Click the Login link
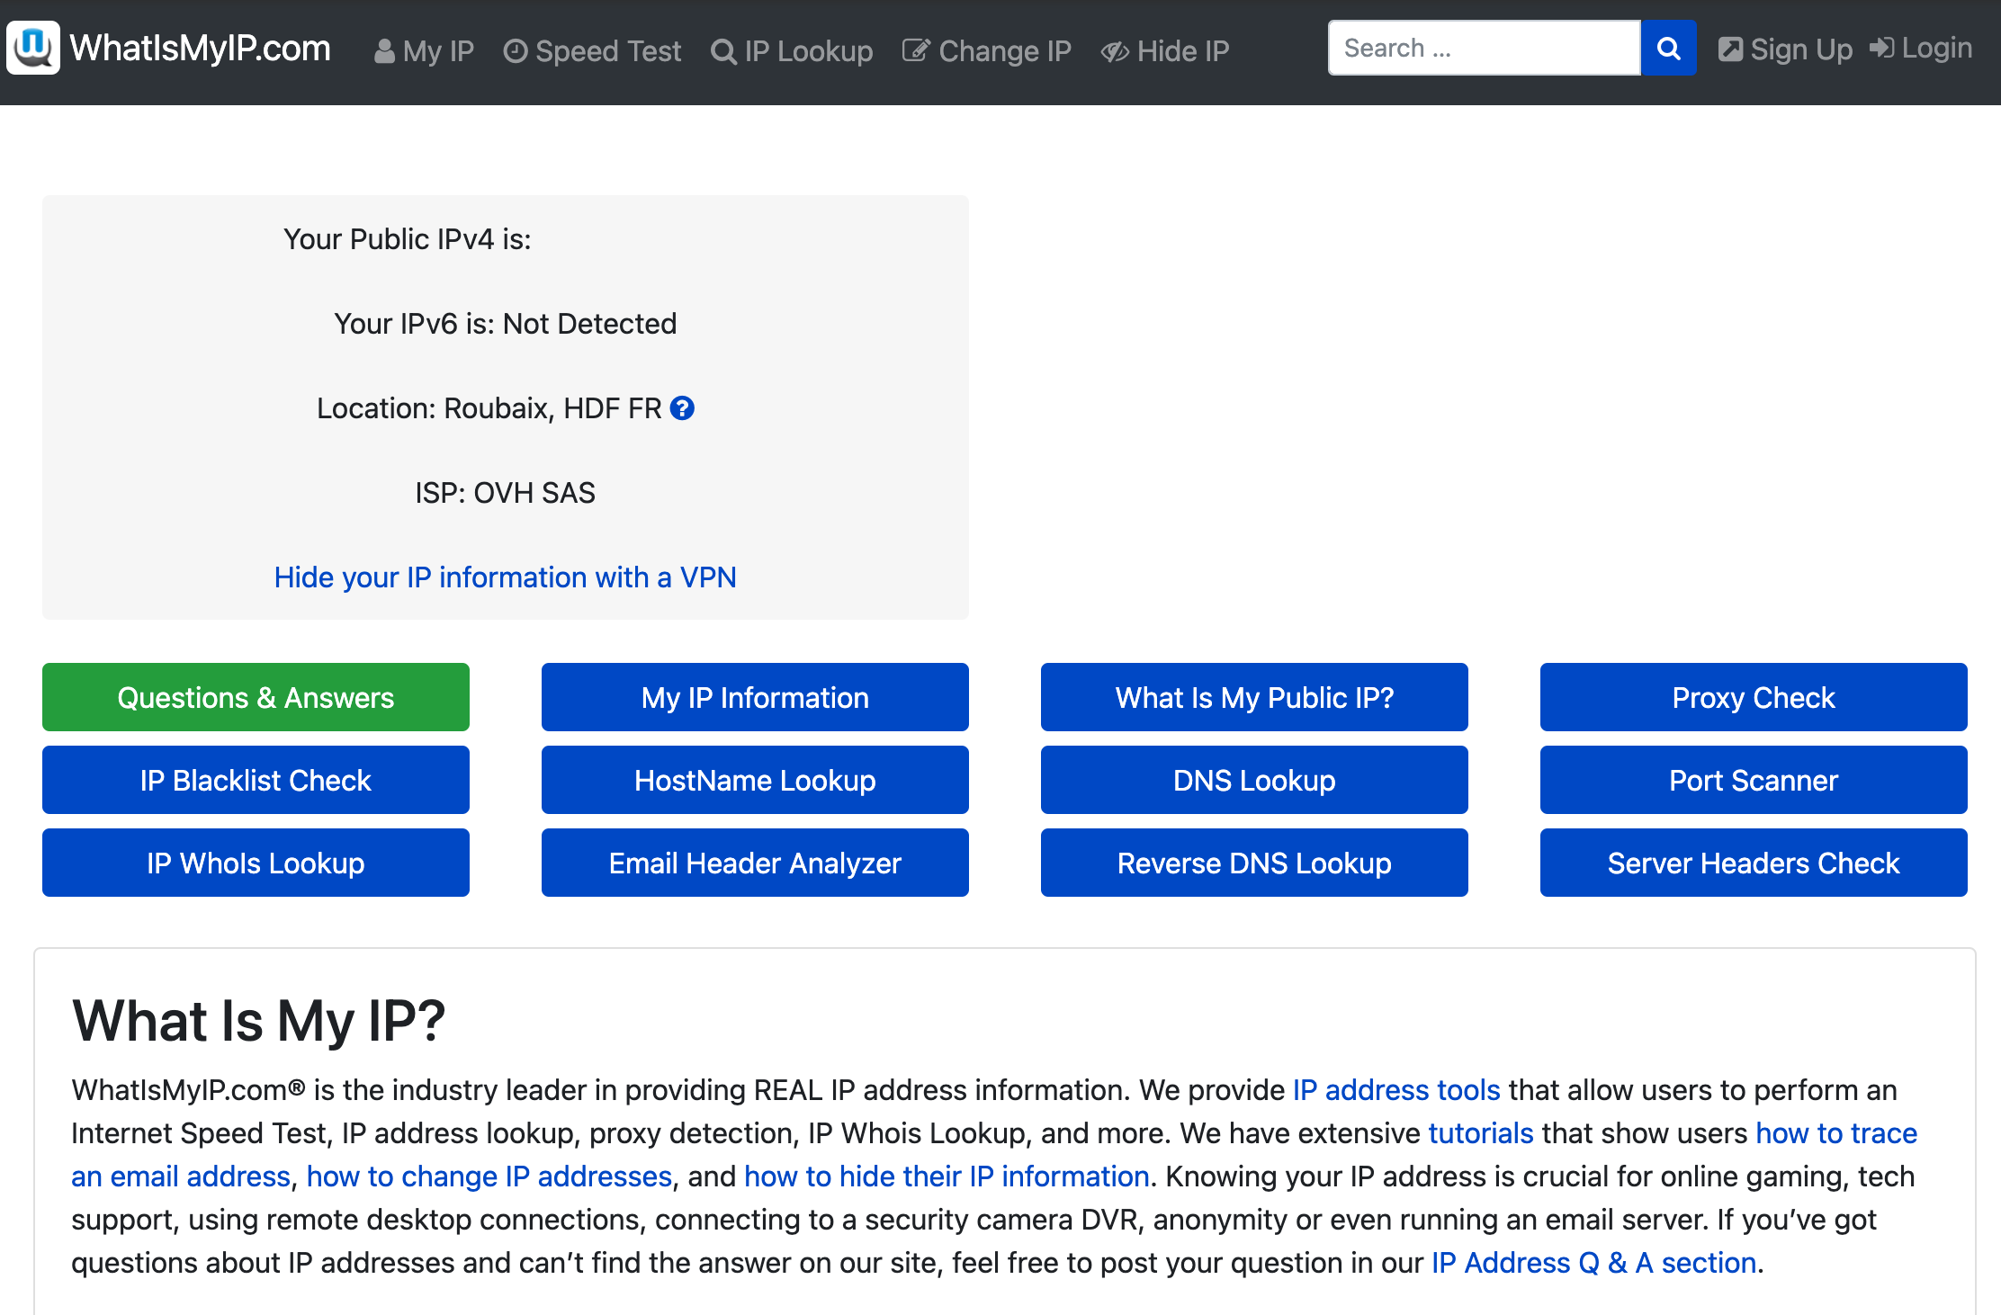 (1921, 48)
